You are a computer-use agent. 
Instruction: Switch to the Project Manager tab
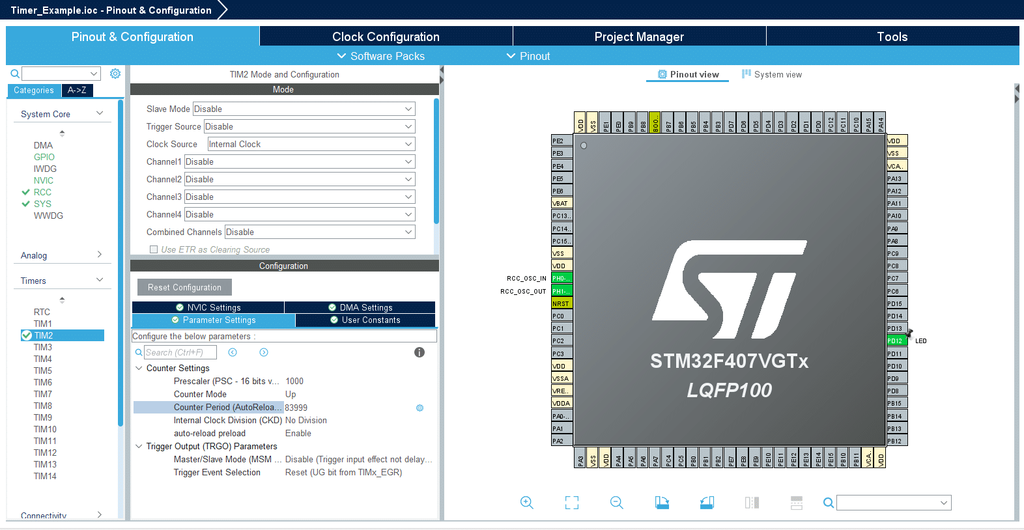pos(639,36)
